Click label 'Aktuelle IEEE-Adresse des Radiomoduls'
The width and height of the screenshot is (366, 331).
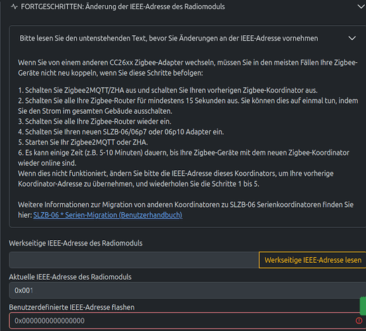[70, 277]
